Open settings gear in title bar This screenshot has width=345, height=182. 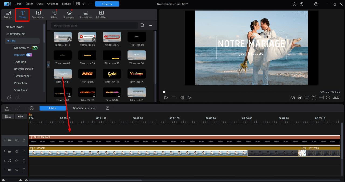[x=294, y=4]
